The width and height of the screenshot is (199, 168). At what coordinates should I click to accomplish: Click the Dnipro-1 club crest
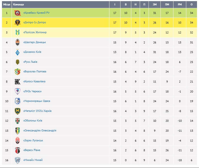[x=18, y=22]
